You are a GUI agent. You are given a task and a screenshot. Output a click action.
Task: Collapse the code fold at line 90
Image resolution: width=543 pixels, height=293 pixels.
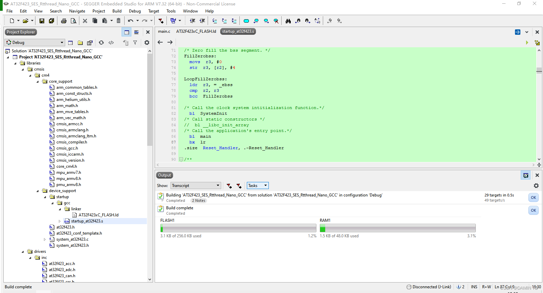click(x=181, y=159)
